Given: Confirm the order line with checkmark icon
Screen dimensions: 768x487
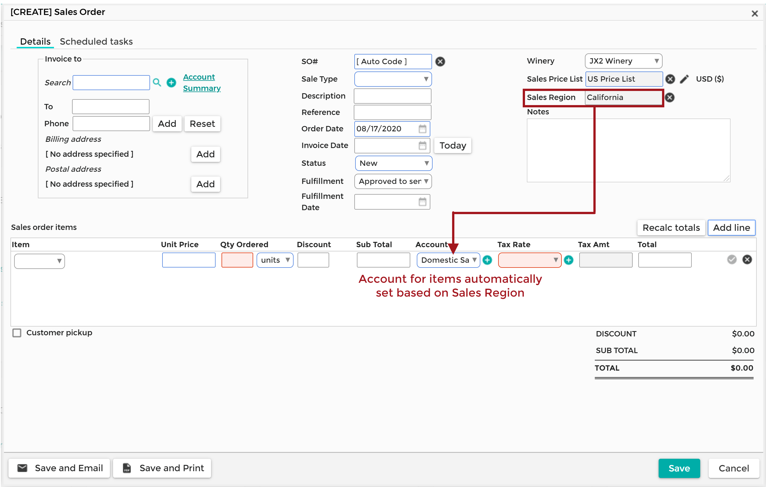Looking at the screenshot, I should (x=732, y=260).
